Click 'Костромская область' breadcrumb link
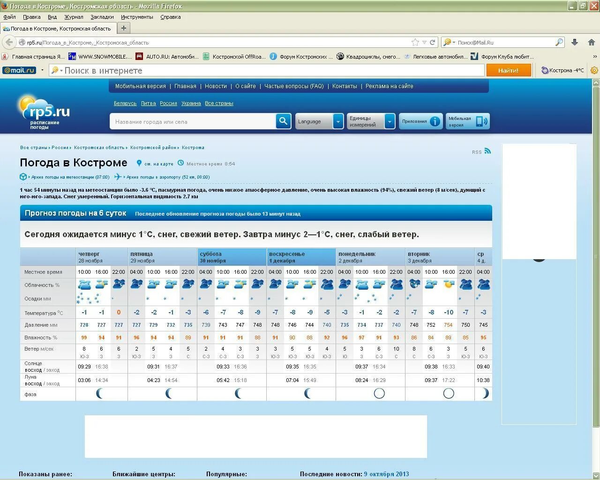Screen dimensions: 600x480 point(99,148)
